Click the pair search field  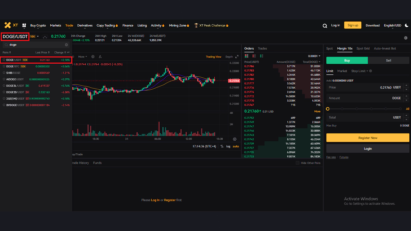(x=36, y=45)
